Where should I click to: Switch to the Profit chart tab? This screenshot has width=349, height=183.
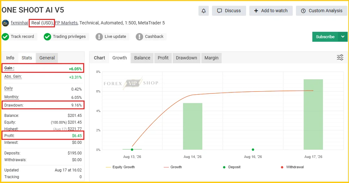(163, 58)
